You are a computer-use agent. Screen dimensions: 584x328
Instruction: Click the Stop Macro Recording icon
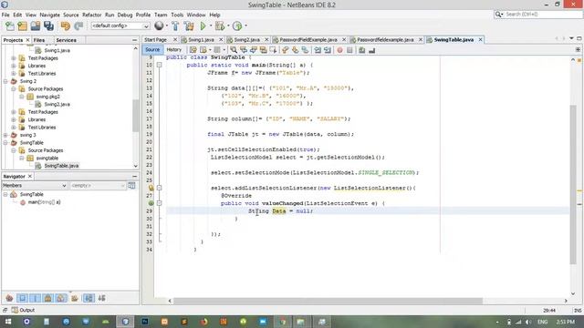(349, 50)
